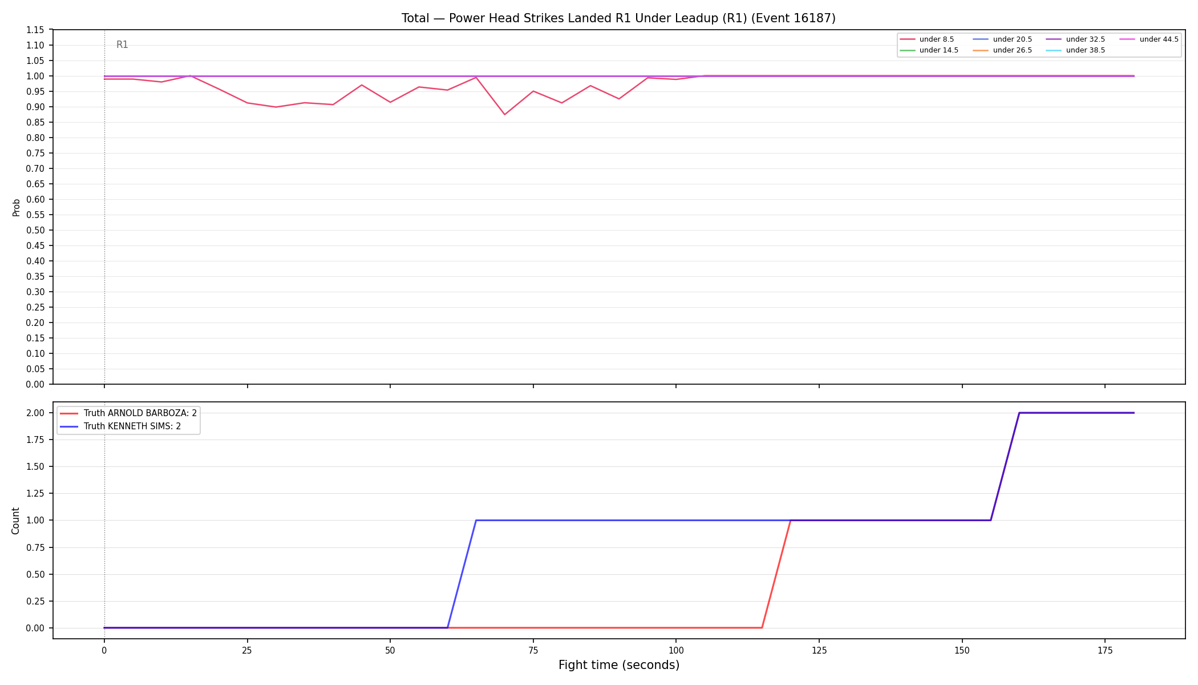Image resolution: width=1198 pixels, height=685 pixels.
Task: Click the Prob axis tick label '1.10'
Action: pyautogui.click(x=35, y=45)
